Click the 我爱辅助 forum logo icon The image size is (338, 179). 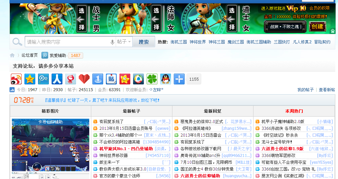click(44, 55)
